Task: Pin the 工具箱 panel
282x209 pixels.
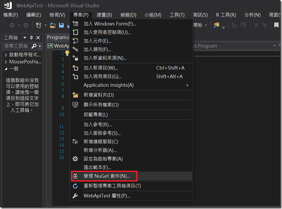Action: (31, 38)
